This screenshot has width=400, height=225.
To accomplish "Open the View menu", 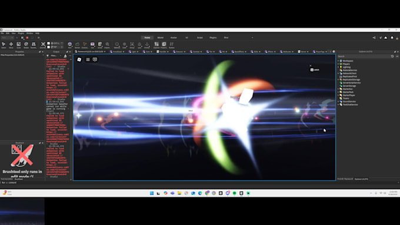I will pyautogui.click(x=14, y=33).
